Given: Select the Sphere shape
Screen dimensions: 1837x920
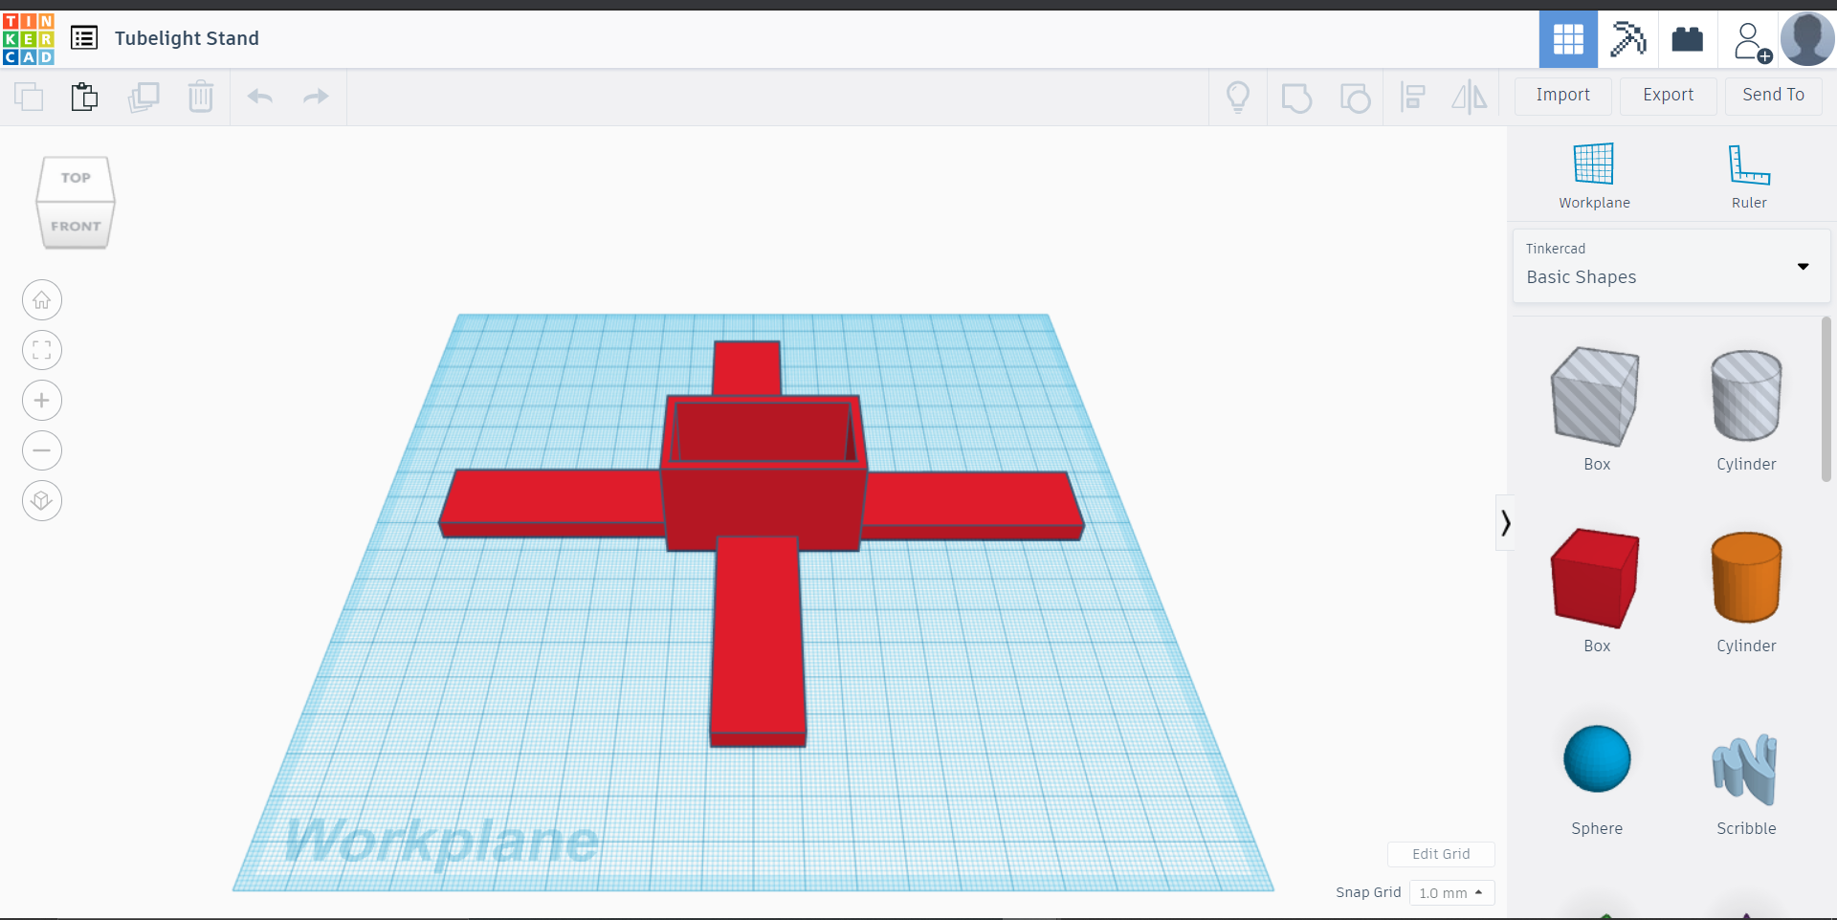Looking at the screenshot, I should [1594, 758].
